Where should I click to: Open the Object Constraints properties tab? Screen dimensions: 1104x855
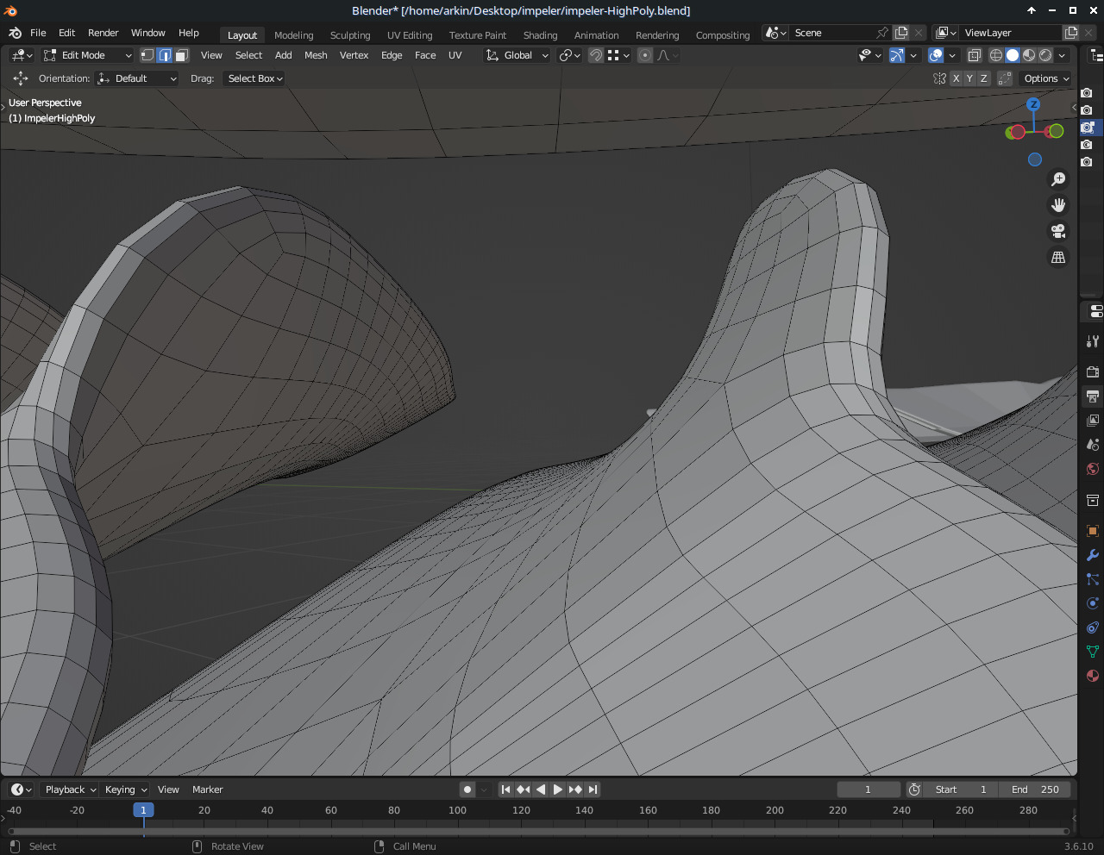(x=1093, y=627)
